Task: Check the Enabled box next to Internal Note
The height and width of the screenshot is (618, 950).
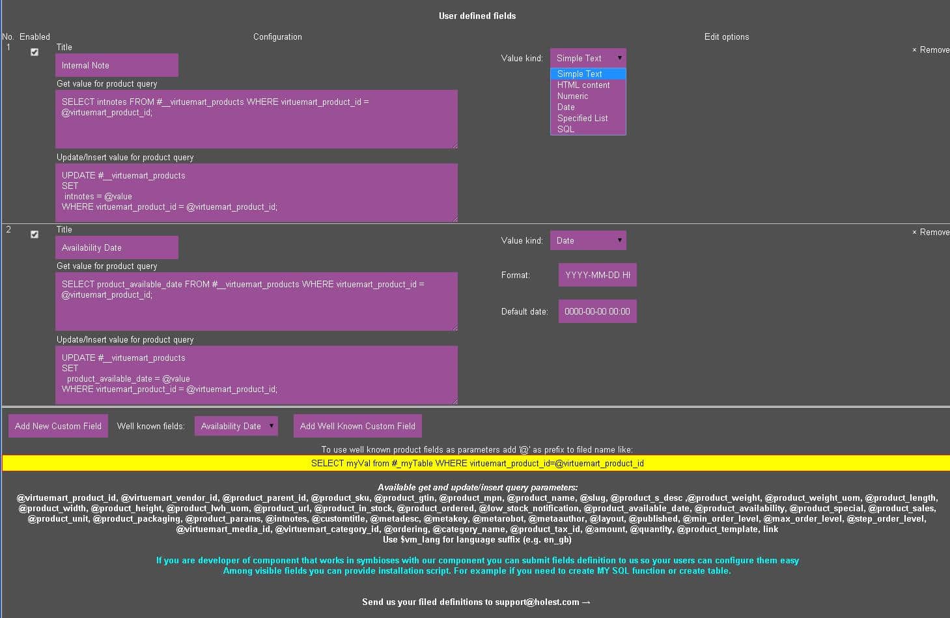Action: click(34, 52)
